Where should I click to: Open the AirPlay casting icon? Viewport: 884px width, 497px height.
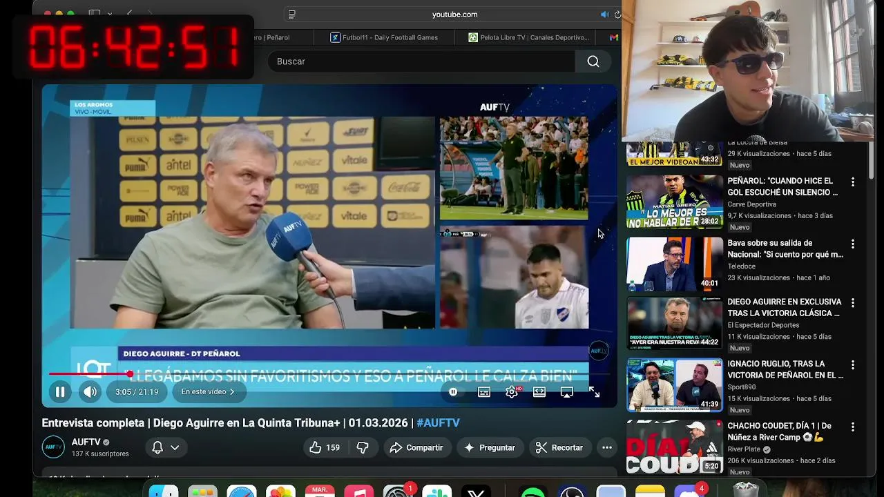tap(567, 392)
